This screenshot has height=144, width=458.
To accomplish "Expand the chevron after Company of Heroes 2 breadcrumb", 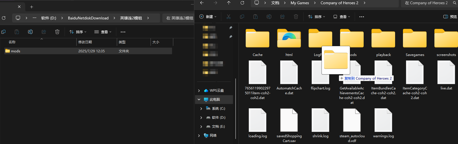I will click(364, 3).
